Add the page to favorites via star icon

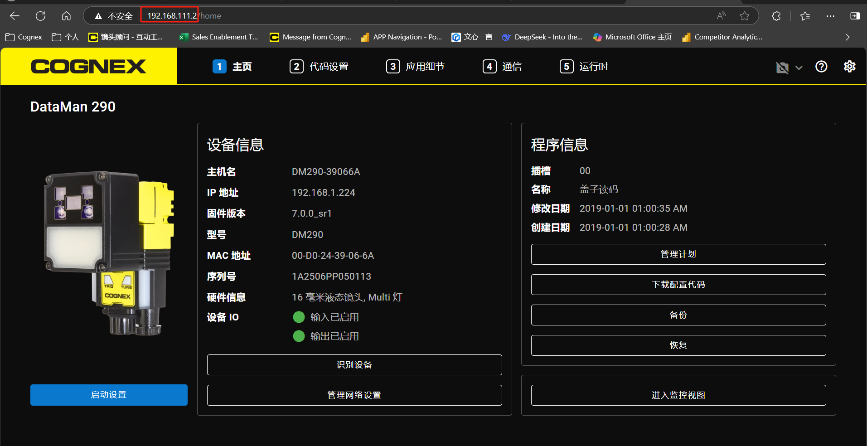coord(745,16)
